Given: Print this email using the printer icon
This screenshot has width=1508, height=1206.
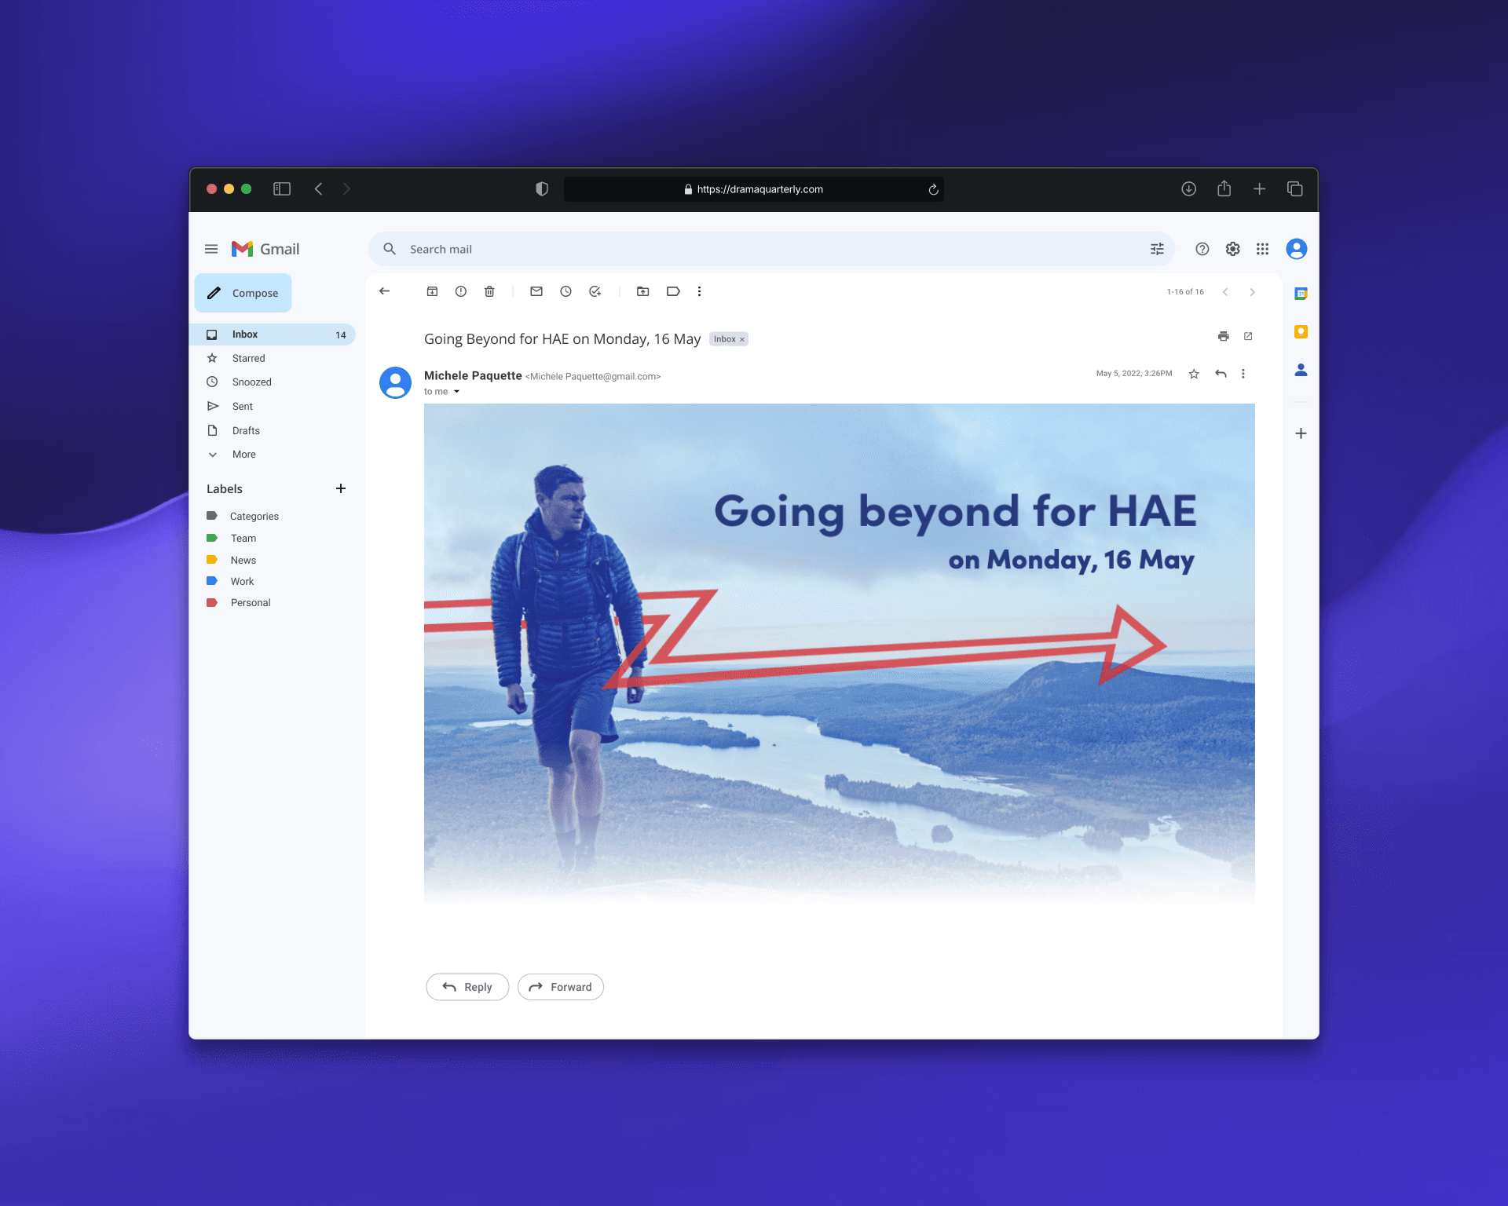Looking at the screenshot, I should coord(1223,336).
